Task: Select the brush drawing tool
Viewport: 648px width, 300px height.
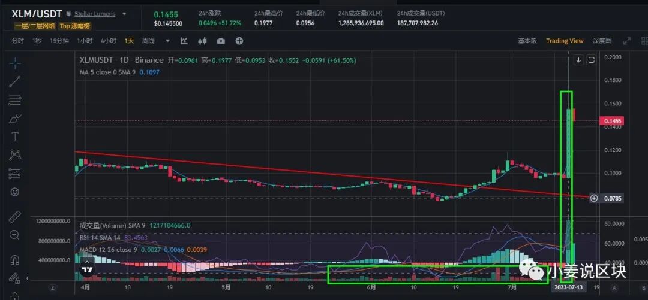Action: pos(15,119)
